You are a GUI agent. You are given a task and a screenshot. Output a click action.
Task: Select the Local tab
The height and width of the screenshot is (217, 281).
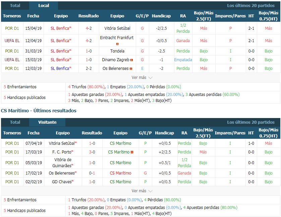44,6
